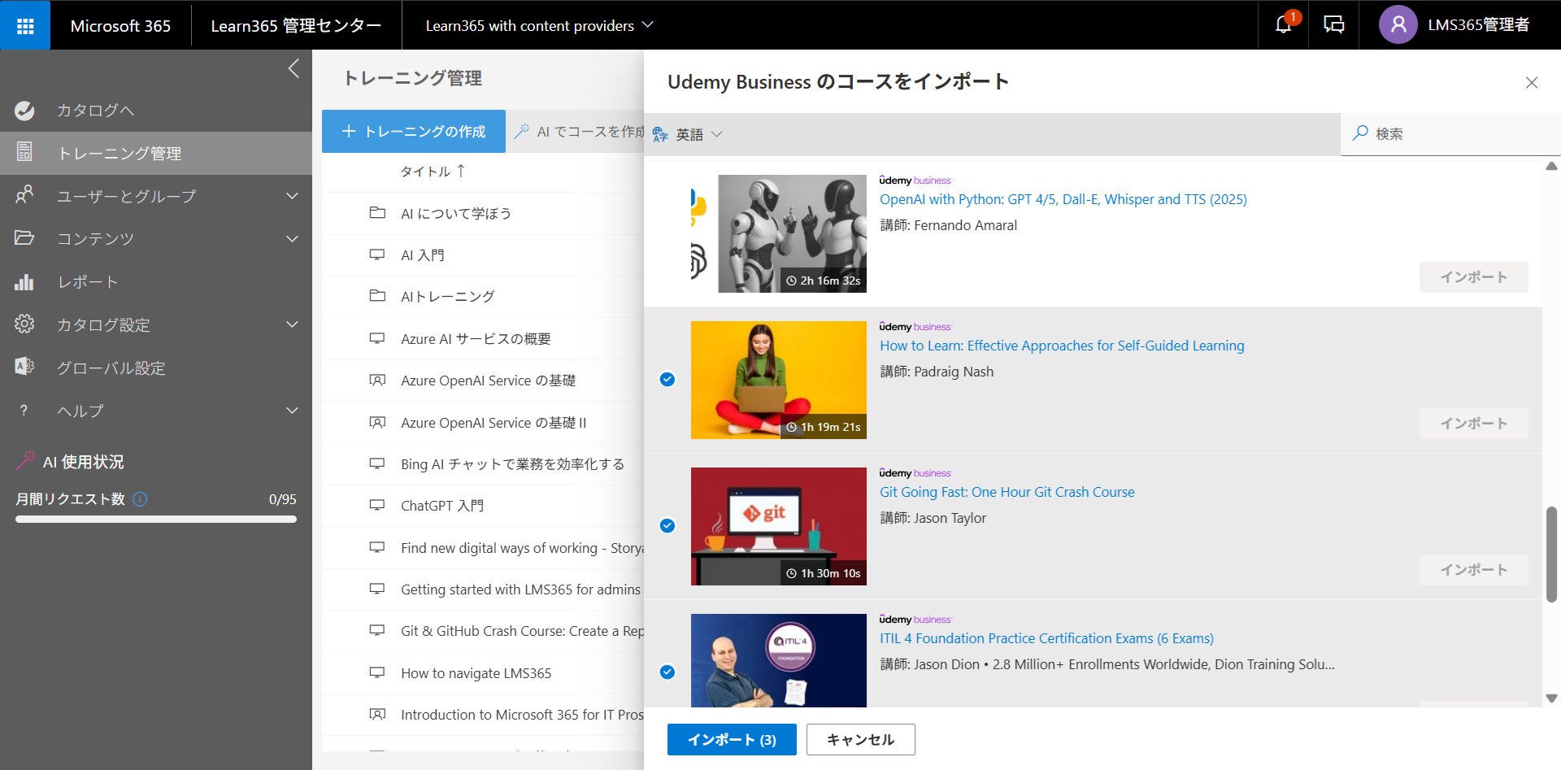Open Learn365 管理センター header link
The image size is (1561, 770).
296,25
